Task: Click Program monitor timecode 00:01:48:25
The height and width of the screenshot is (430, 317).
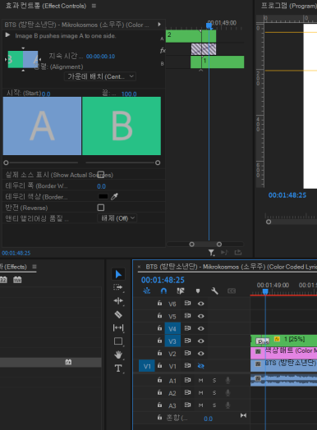Action: pyautogui.click(x=287, y=195)
